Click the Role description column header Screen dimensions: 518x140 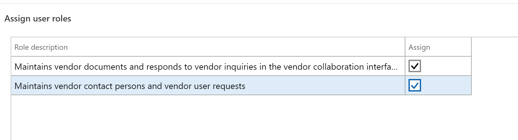click(x=41, y=47)
